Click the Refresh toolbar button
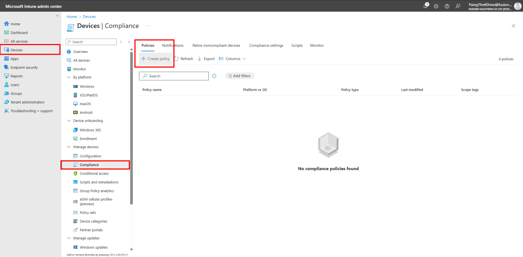523x257 pixels. pyautogui.click(x=183, y=59)
